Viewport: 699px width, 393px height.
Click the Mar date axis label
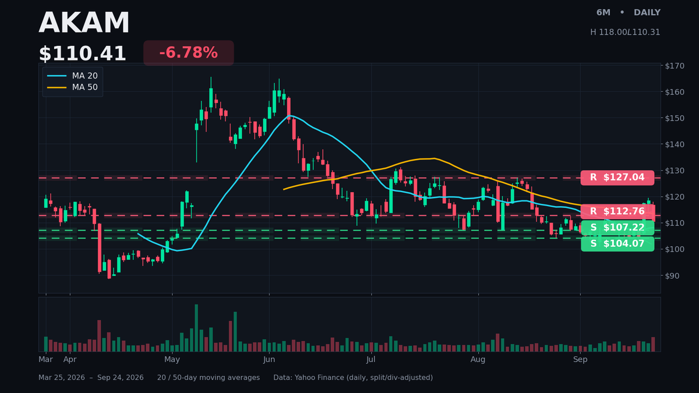coord(46,360)
